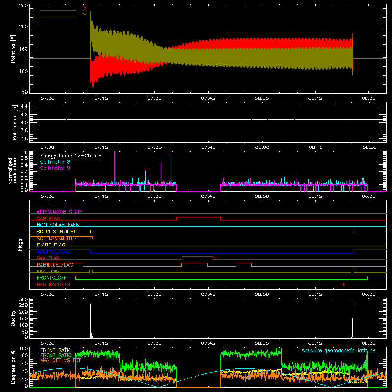
Task: Click the BAD_PACKETS red spike marker
Action: 344,284
